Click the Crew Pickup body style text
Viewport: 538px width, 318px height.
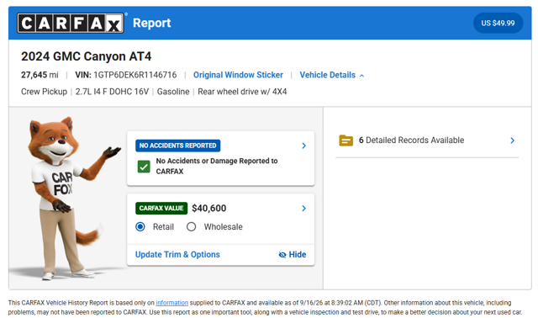click(44, 92)
